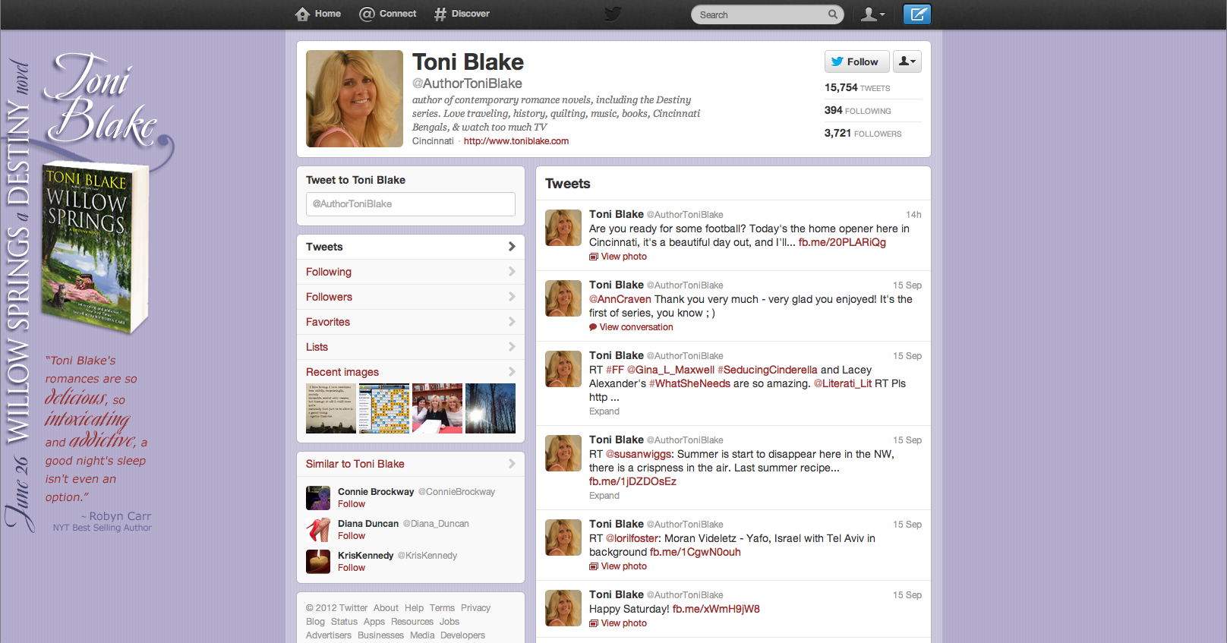Select the Following sidebar item

click(411, 272)
